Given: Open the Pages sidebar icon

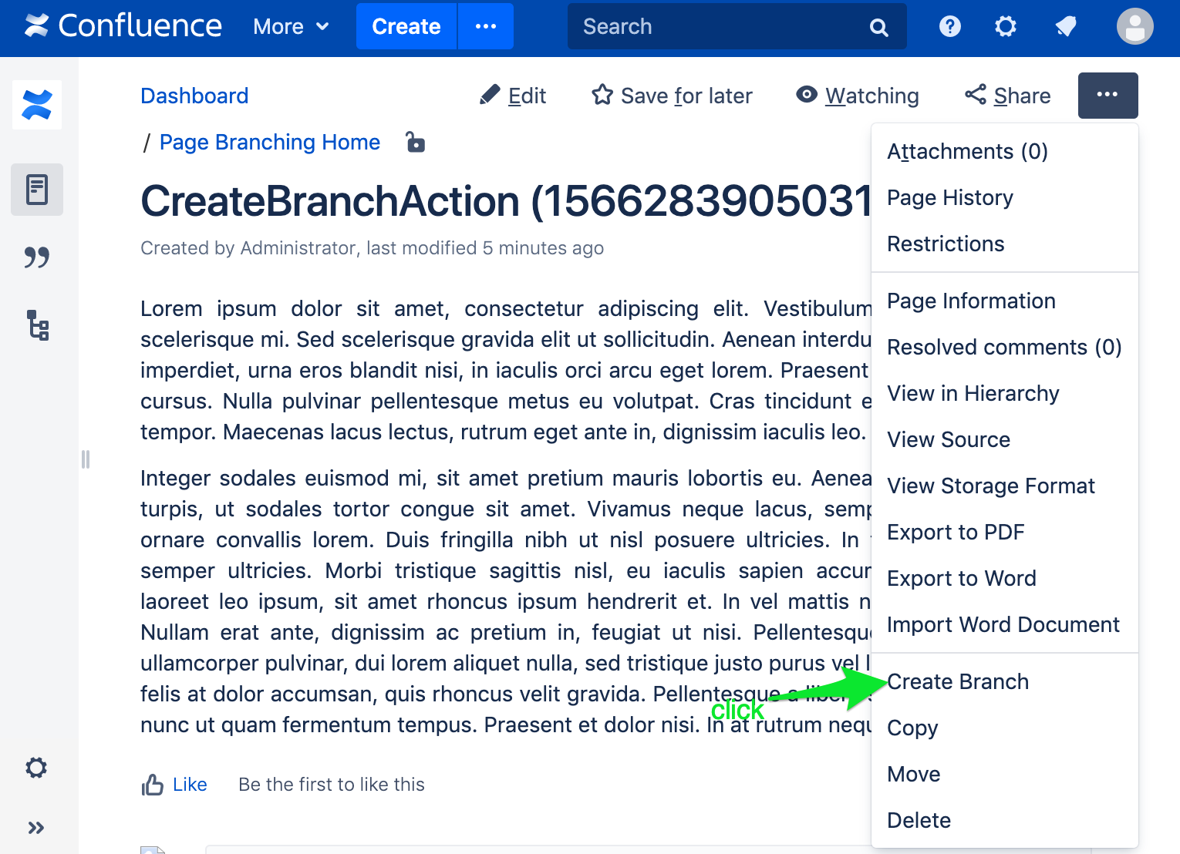Looking at the screenshot, I should pos(37,190).
